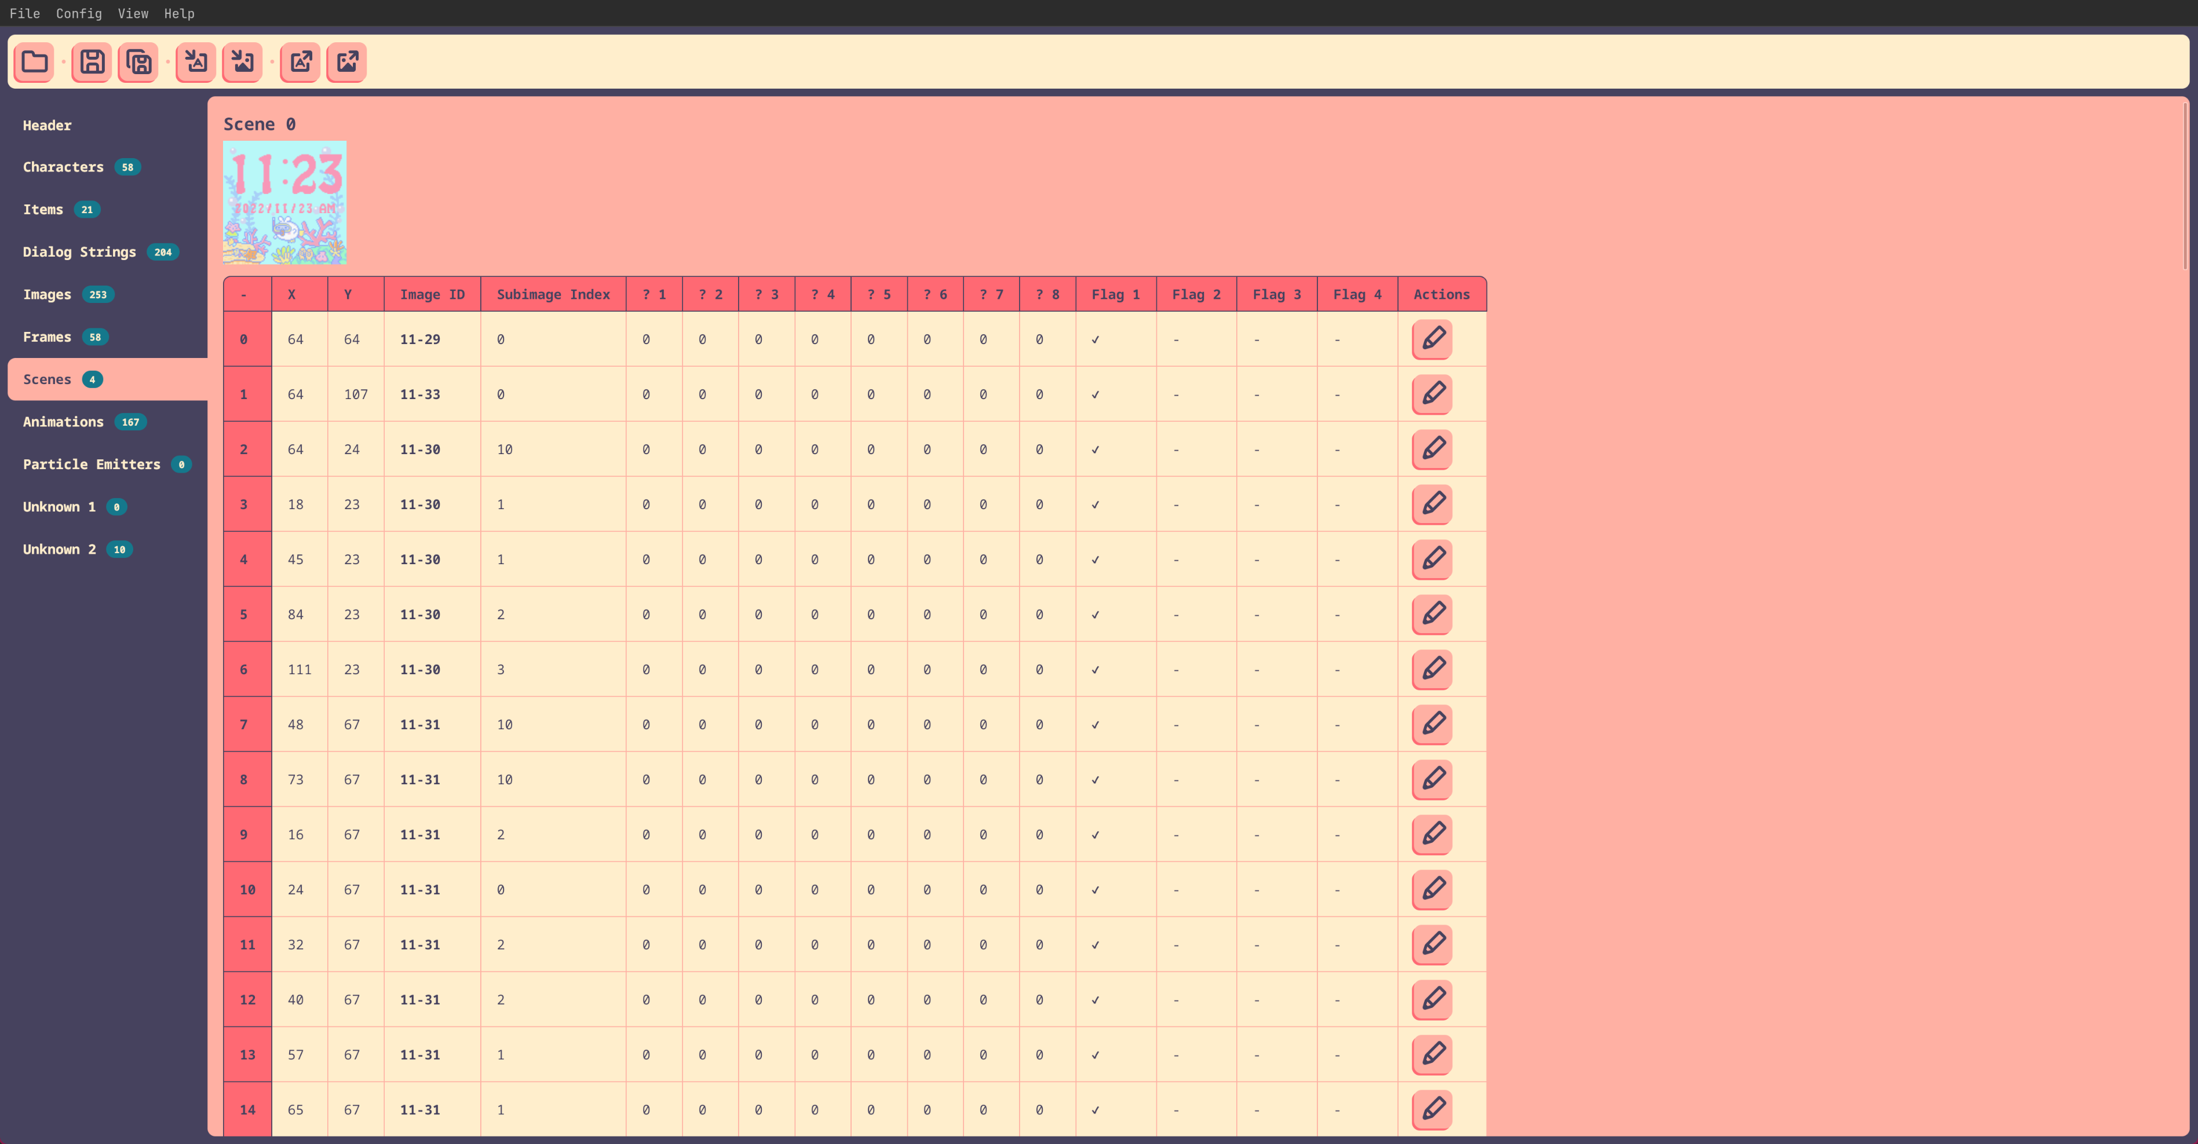Open image link 11-31 in row 14

(x=420, y=1110)
